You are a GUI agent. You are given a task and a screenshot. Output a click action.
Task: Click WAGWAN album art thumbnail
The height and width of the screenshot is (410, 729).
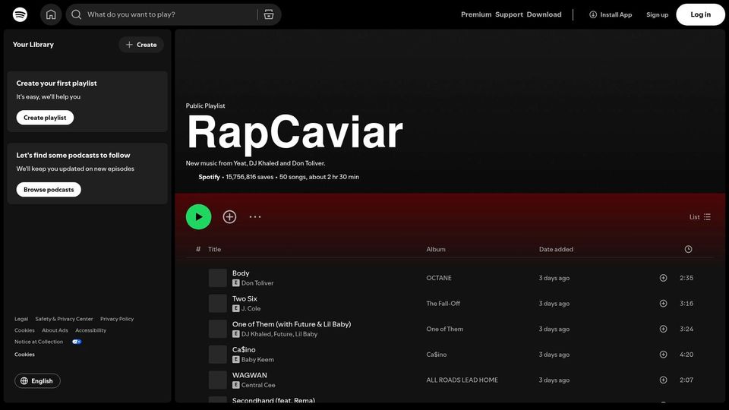click(218, 380)
